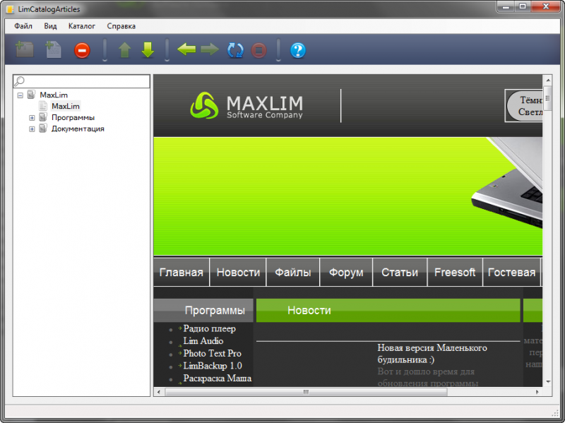Open the Гостевая site tab
This screenshot has width=565, height=423.
pyautogui.click(x=511, y=272)
